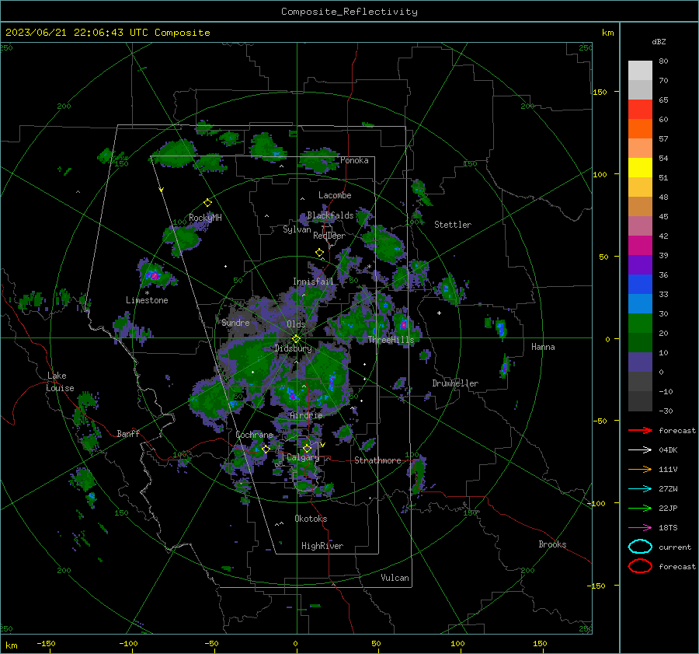Click the cyan 27ZW arrow icon
The width and height of the screenshot is (699, 654).
(640, 489)
